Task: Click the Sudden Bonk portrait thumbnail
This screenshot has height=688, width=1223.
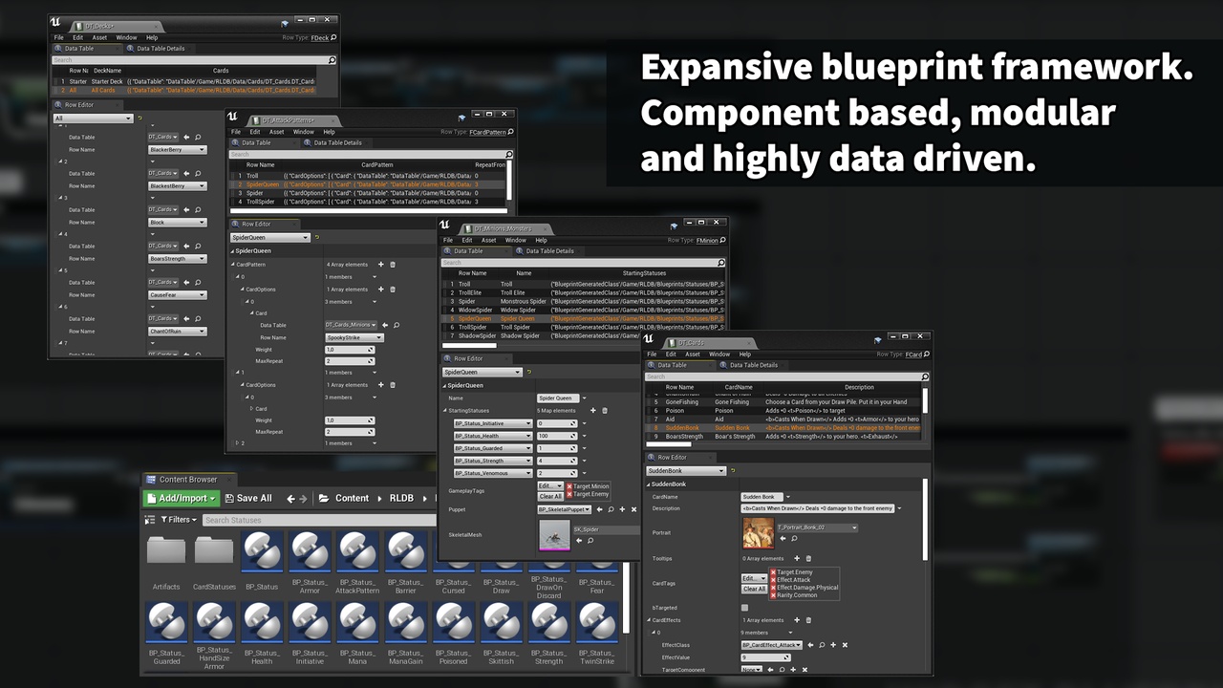Action: [x=758, y=533]
